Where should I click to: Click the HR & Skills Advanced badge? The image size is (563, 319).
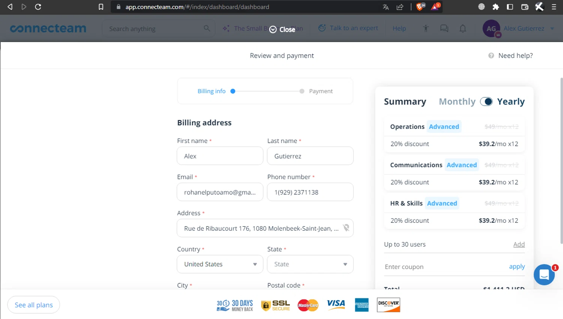pyautogui.click(x=442, y=203)
